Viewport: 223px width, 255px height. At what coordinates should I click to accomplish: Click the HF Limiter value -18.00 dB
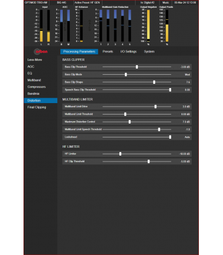click(184, 154)
